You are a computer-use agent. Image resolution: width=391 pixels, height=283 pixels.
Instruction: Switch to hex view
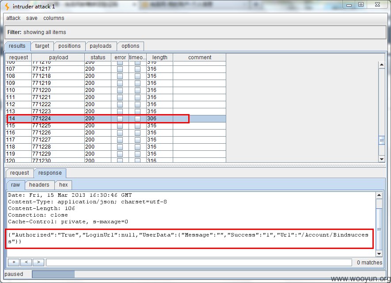click(63, 185)
